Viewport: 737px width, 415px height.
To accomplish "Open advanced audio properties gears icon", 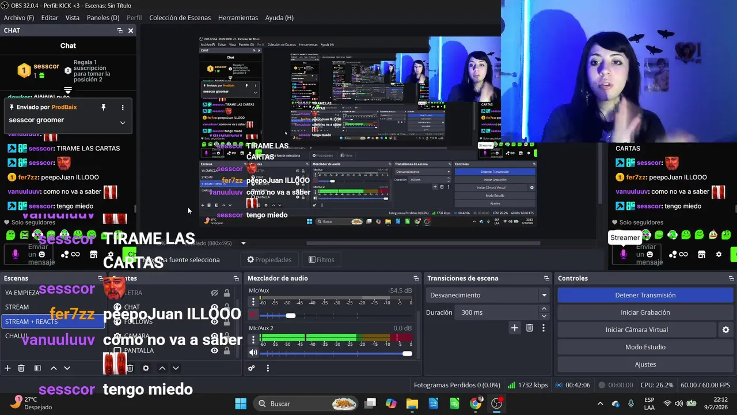I will [x=252, y=368].
